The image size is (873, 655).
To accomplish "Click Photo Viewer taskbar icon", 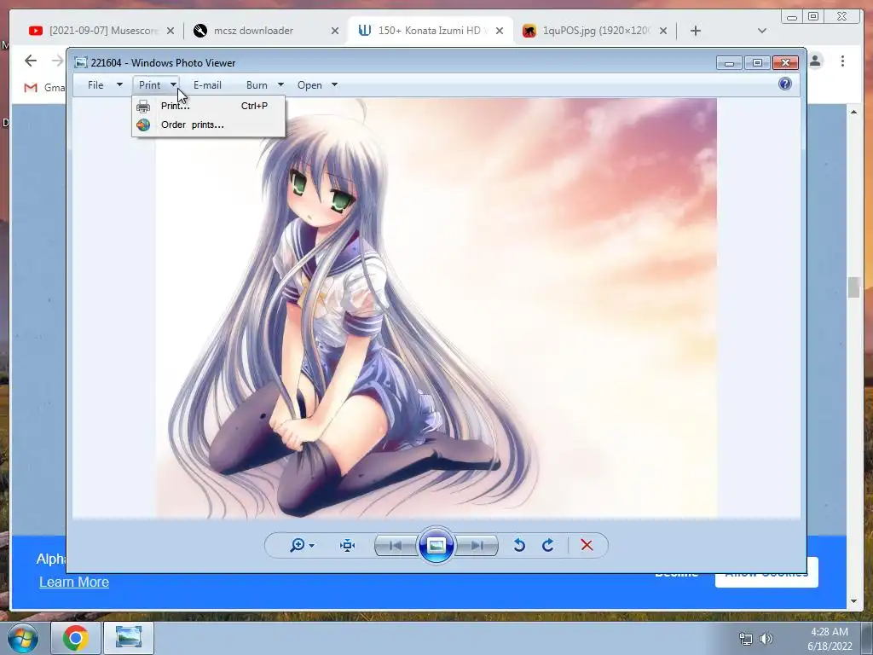I will click(129, 638).
